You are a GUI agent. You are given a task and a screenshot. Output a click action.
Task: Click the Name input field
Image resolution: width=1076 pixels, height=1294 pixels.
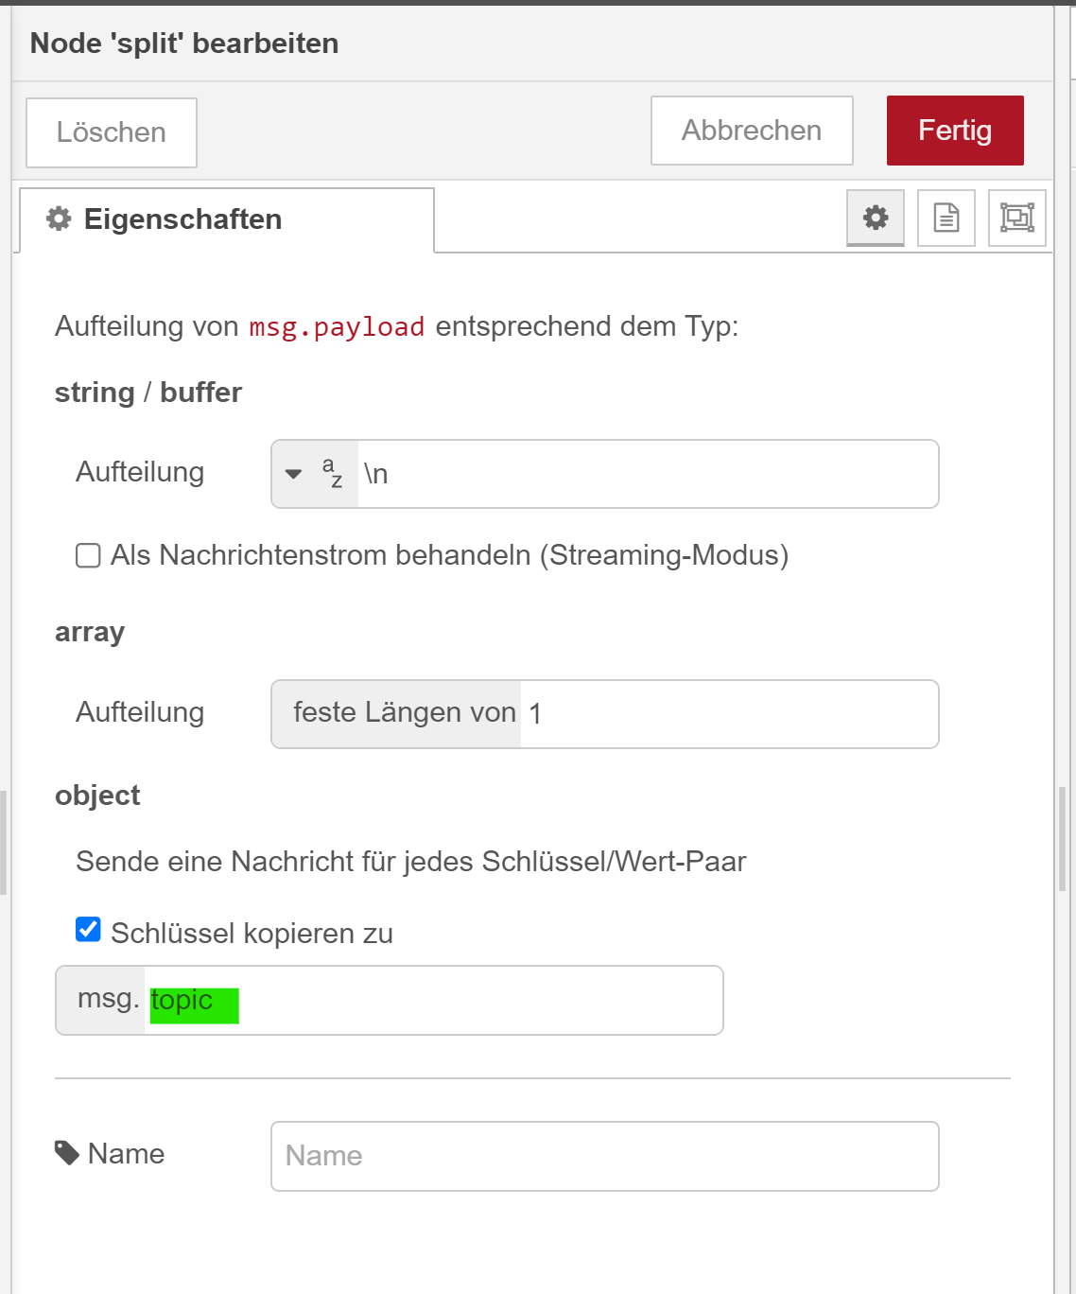point(604,1156)
